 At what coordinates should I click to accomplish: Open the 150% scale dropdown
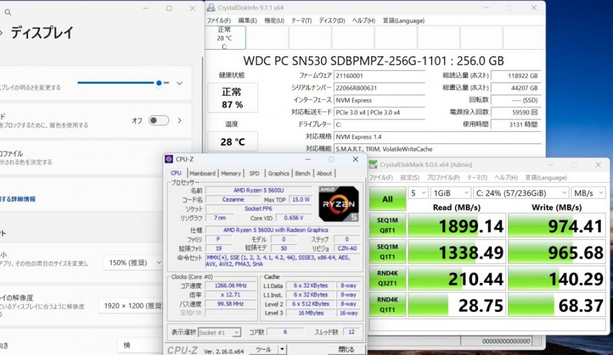point(133,263)
